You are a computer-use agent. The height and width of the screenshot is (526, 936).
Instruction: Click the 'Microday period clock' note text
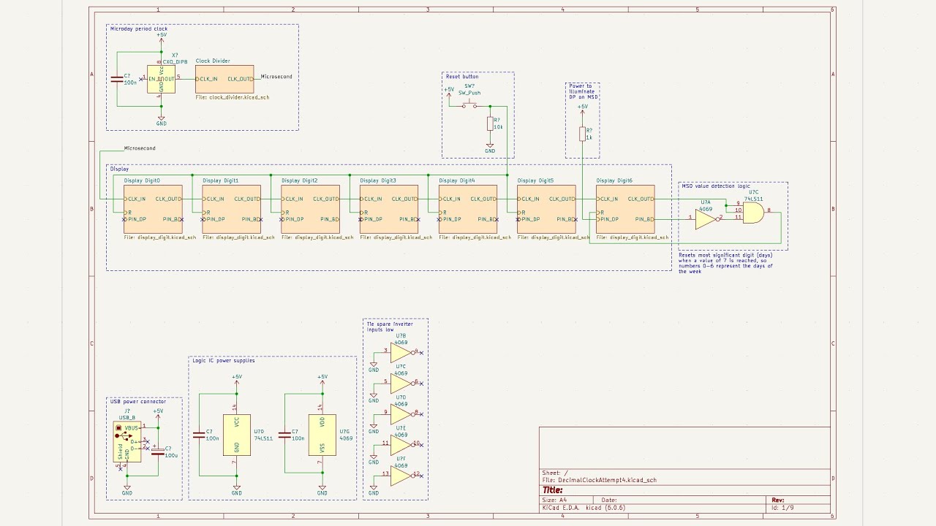tap(139, 29)
